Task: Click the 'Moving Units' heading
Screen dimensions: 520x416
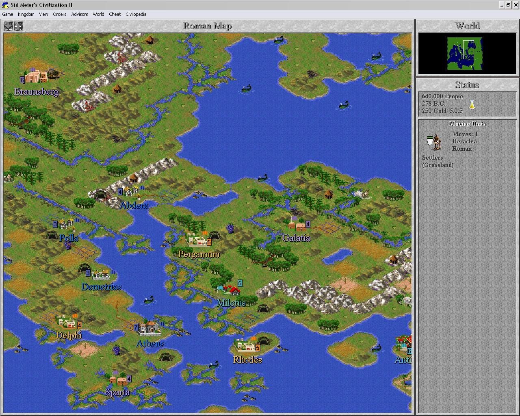Action: point(467,124)
